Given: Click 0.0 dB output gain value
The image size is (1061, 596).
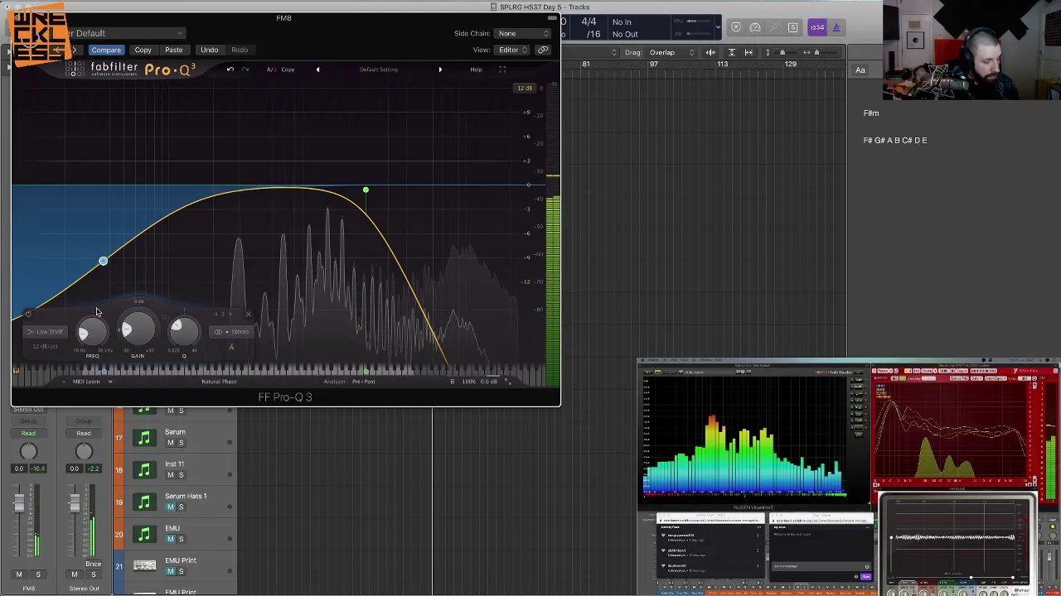Looking at the screenshot, I should click(x=489, y=382).
